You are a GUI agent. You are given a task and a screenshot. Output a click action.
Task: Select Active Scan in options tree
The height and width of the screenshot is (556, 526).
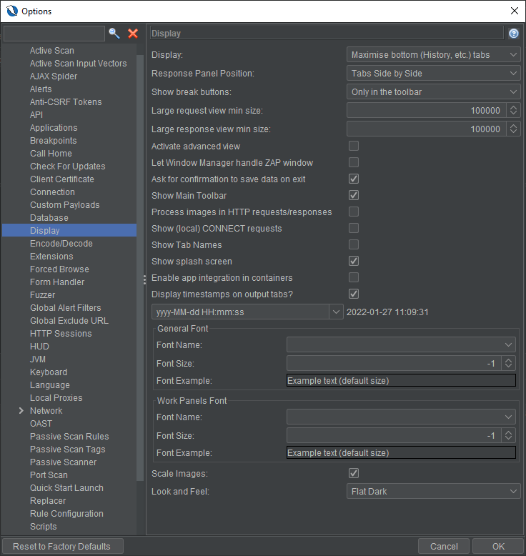(x=51, y=50)
